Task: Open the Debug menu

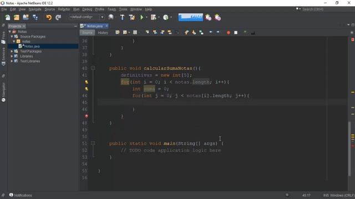Action: (x=87, y=9)
